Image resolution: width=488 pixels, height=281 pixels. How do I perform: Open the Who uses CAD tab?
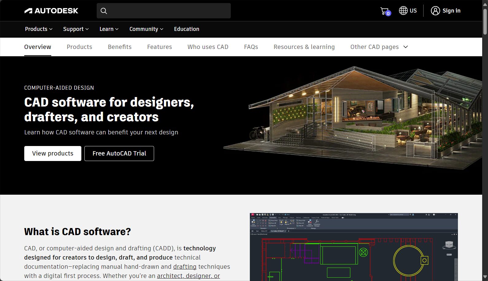tap(208, 47)
